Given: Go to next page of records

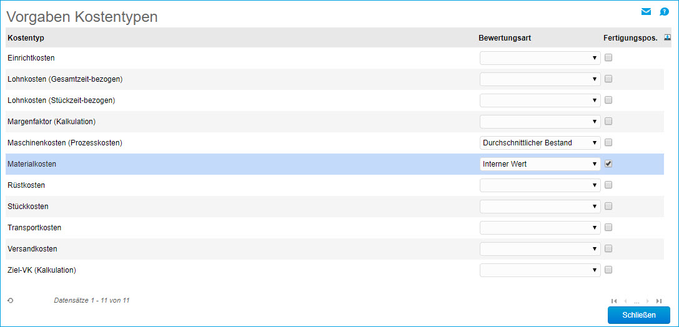Looking at the screenshot, I should (648, 301).
